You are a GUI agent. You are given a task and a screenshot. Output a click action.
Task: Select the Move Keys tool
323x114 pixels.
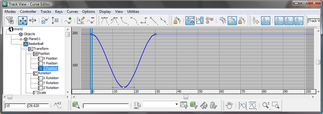click(x=23, y=20)
